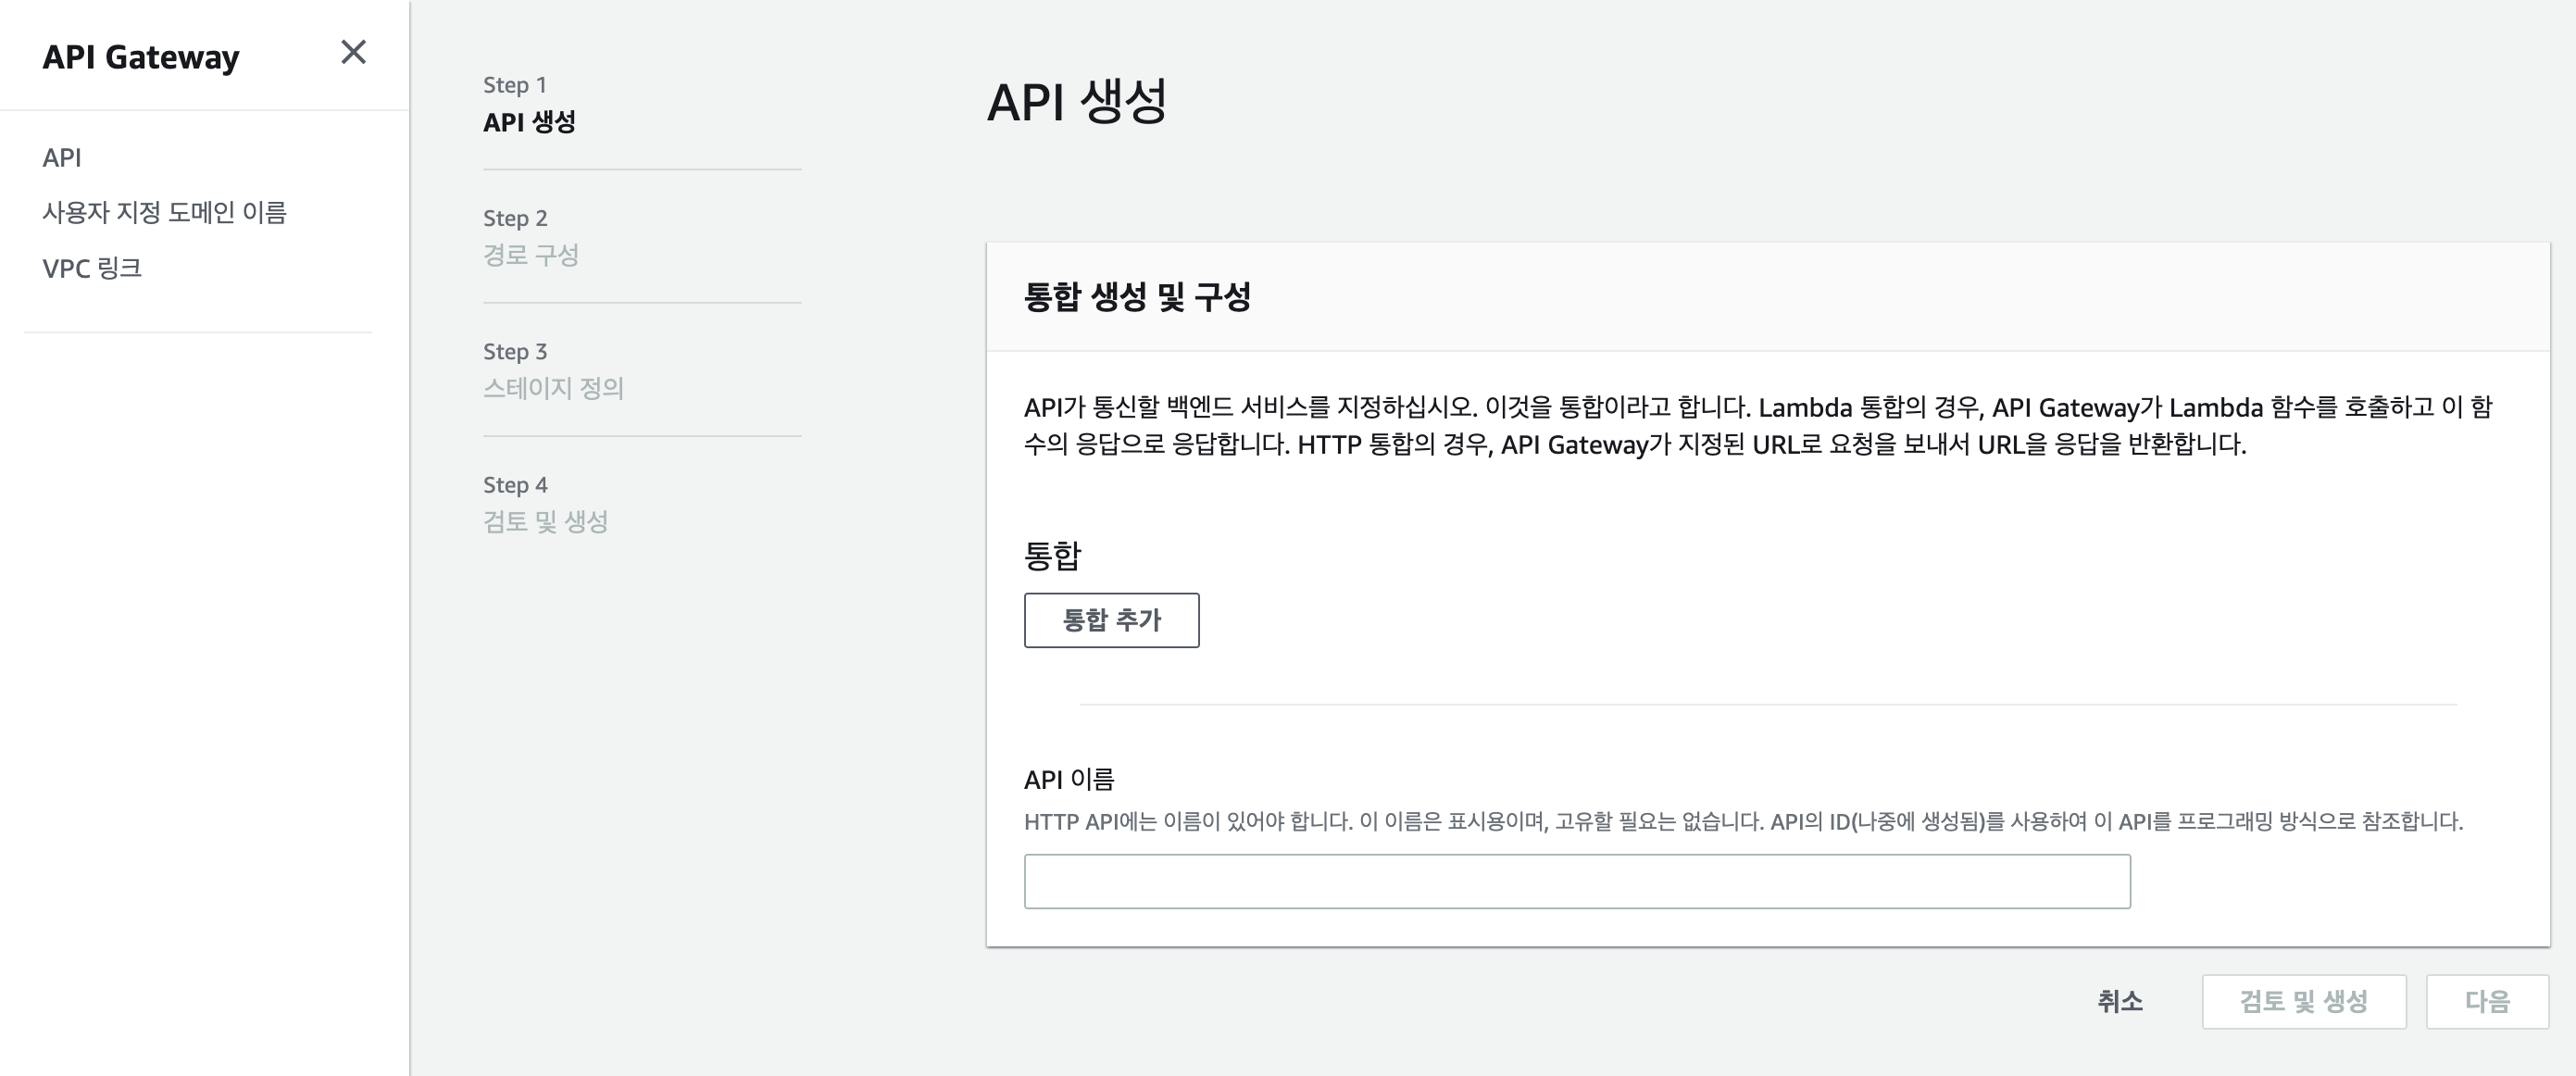
Task: Click the 통합 section label
Action: [x=1052, y=555]
